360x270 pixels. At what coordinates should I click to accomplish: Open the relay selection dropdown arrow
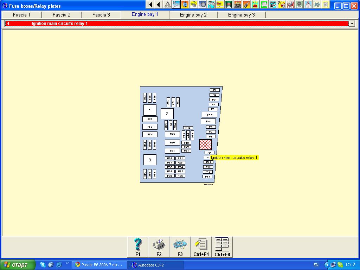(x=352, y=24)
